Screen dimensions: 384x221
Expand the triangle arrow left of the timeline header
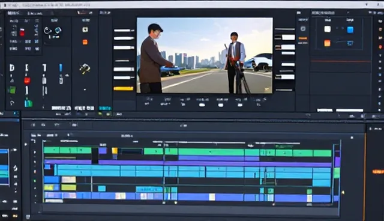click(26, 144)
